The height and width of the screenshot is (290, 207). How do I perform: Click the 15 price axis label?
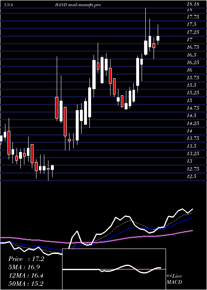tap(190, 101)
